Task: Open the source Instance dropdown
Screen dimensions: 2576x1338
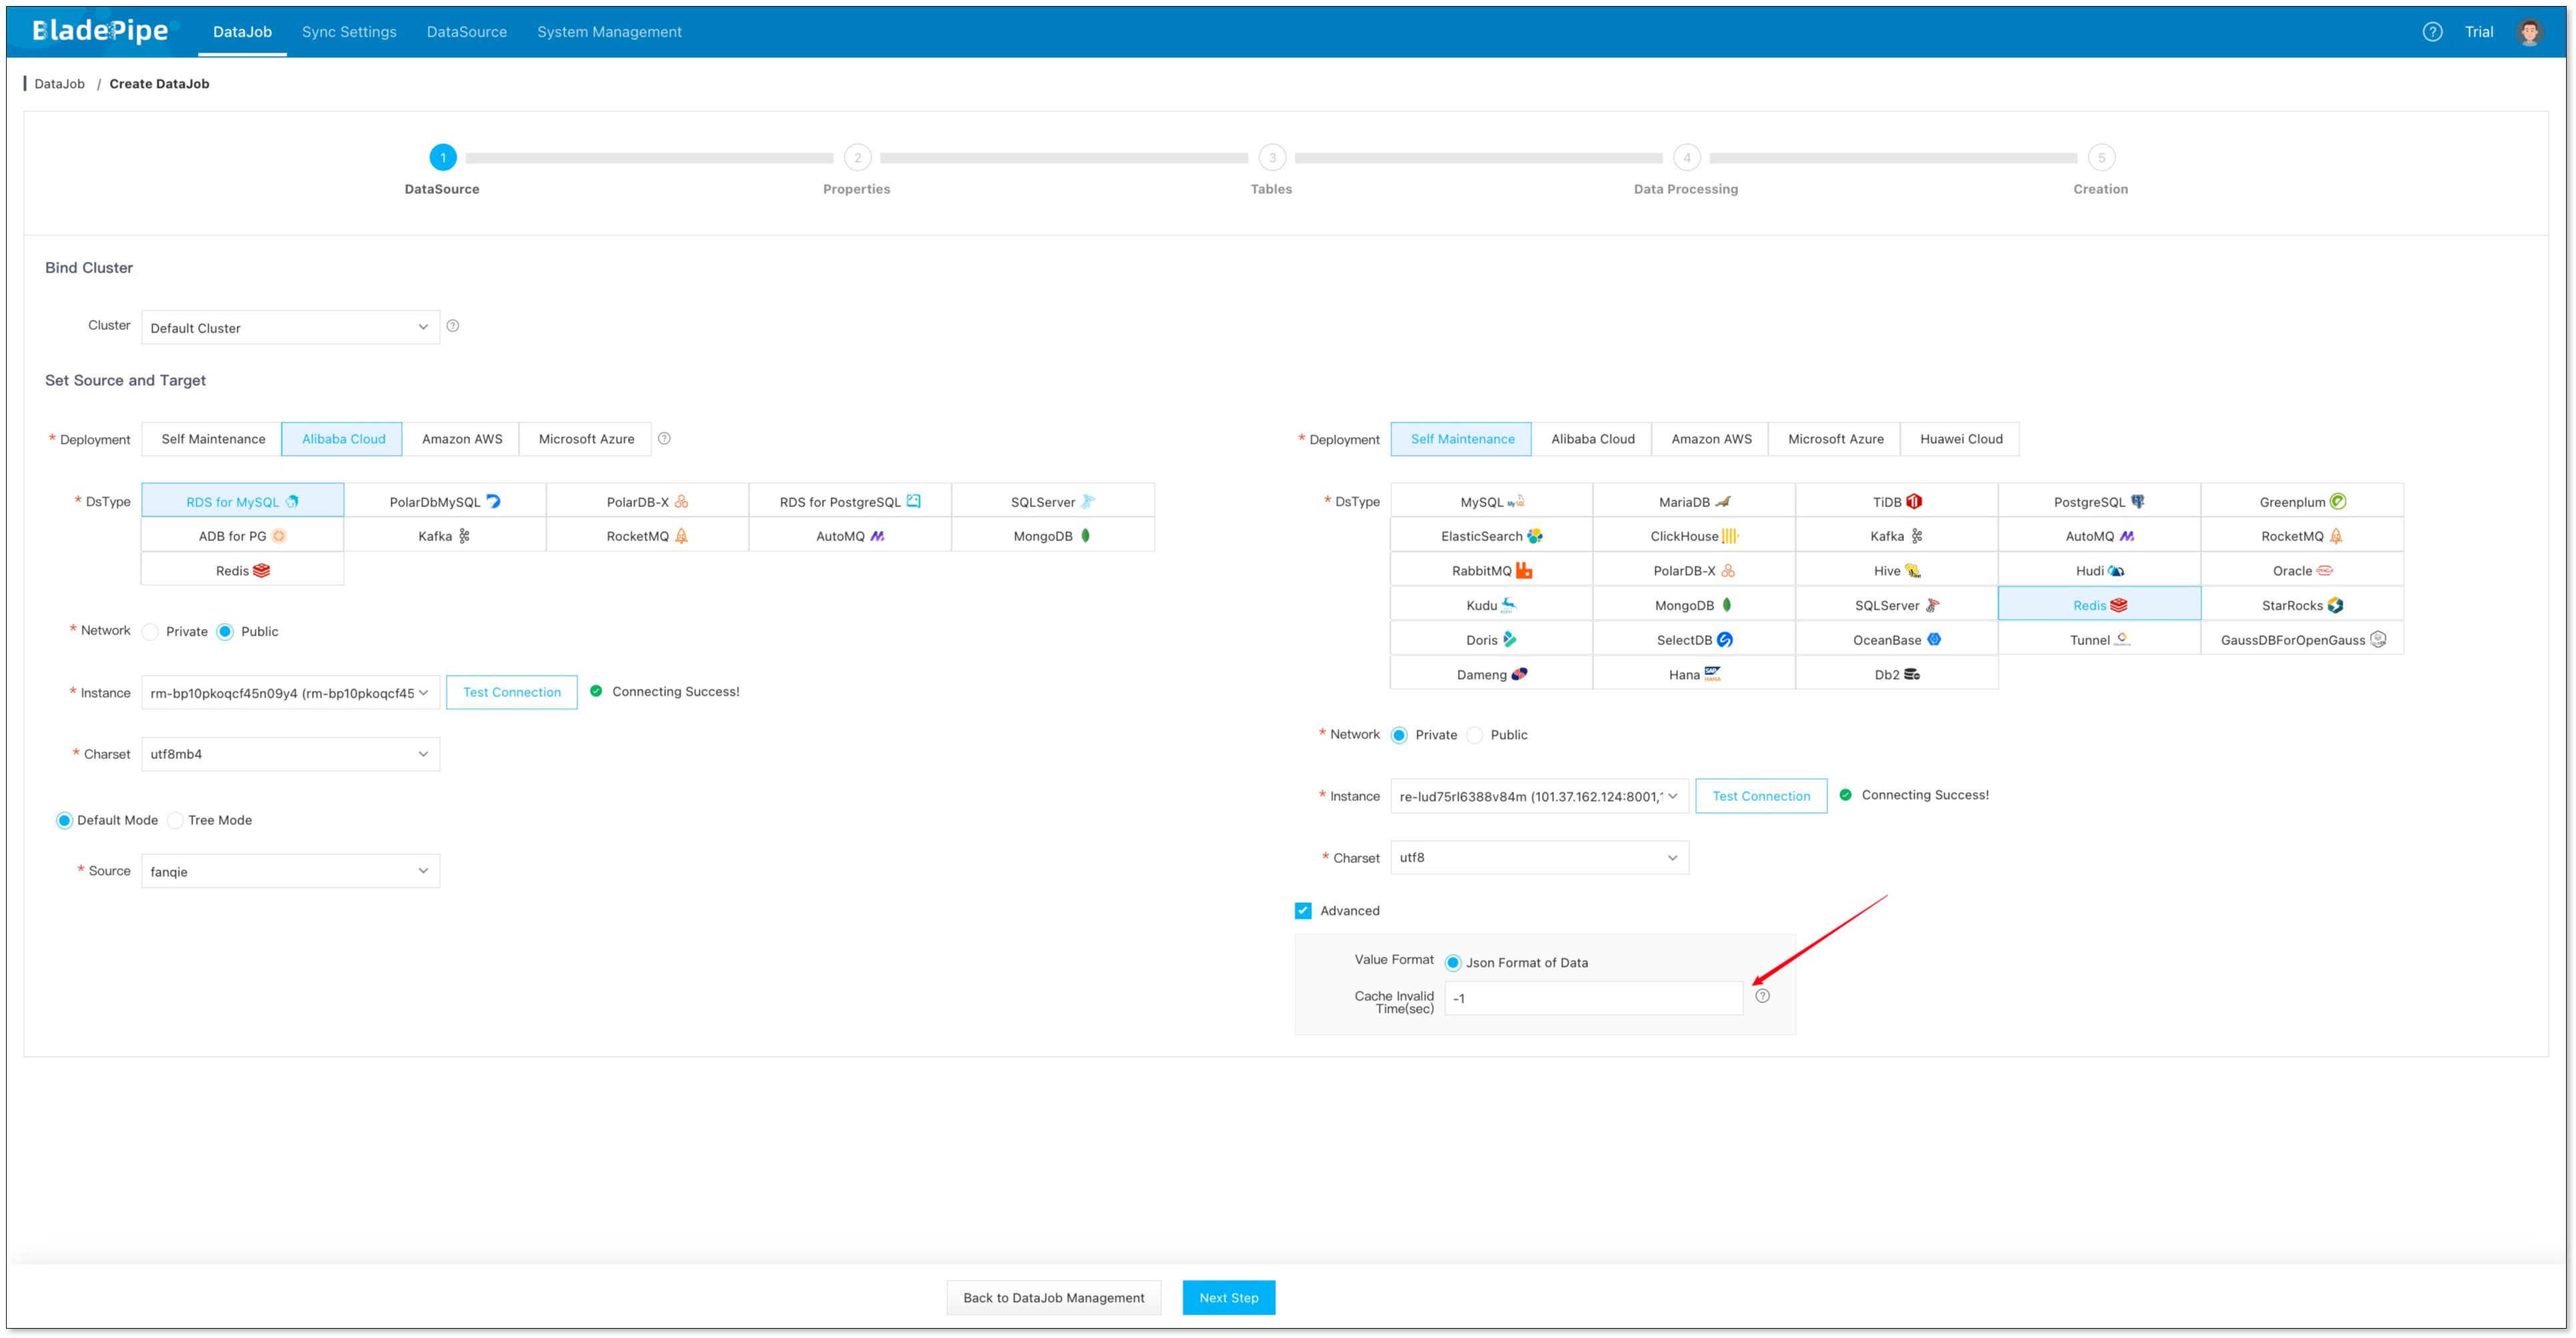Action: click(290, 692)
